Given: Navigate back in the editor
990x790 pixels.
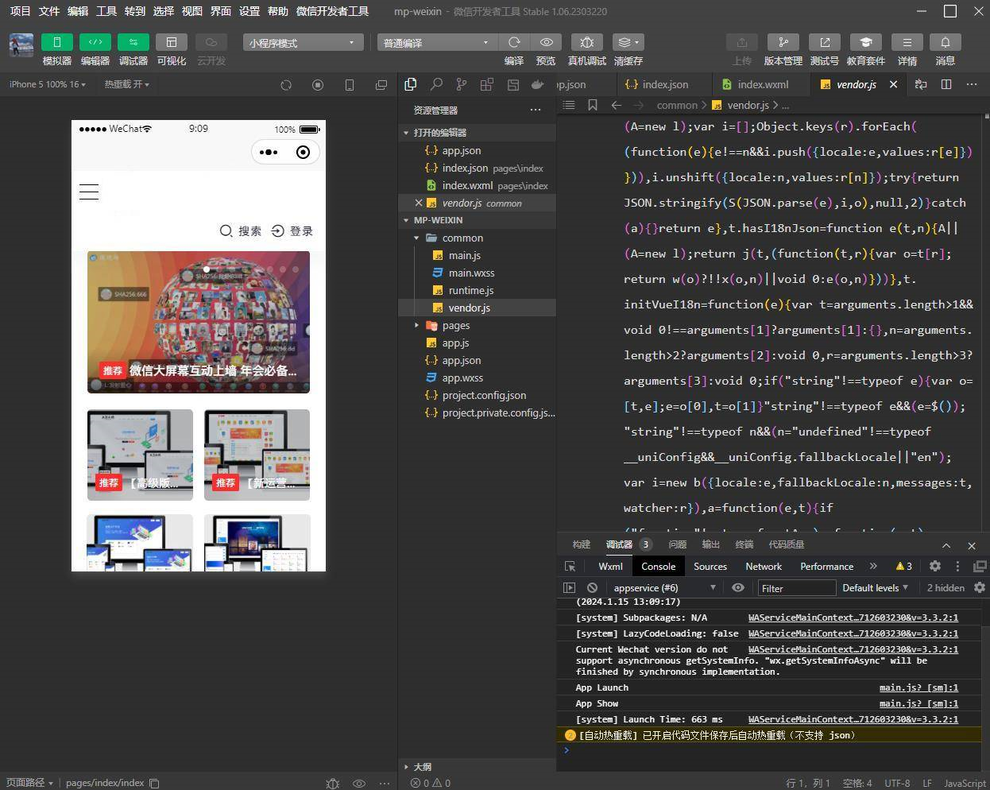Looking at the screenshot, I should (x=617, y=105).
